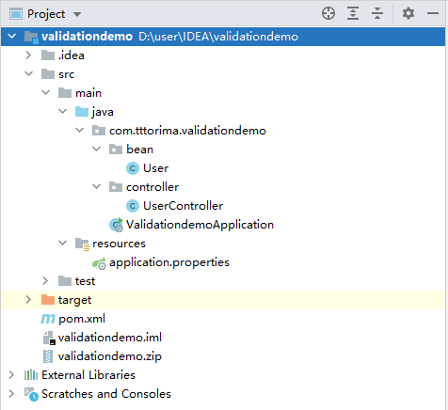Screen dimensions: 448x410
Task: Collapse the main folder
Action: pos(46,93)
